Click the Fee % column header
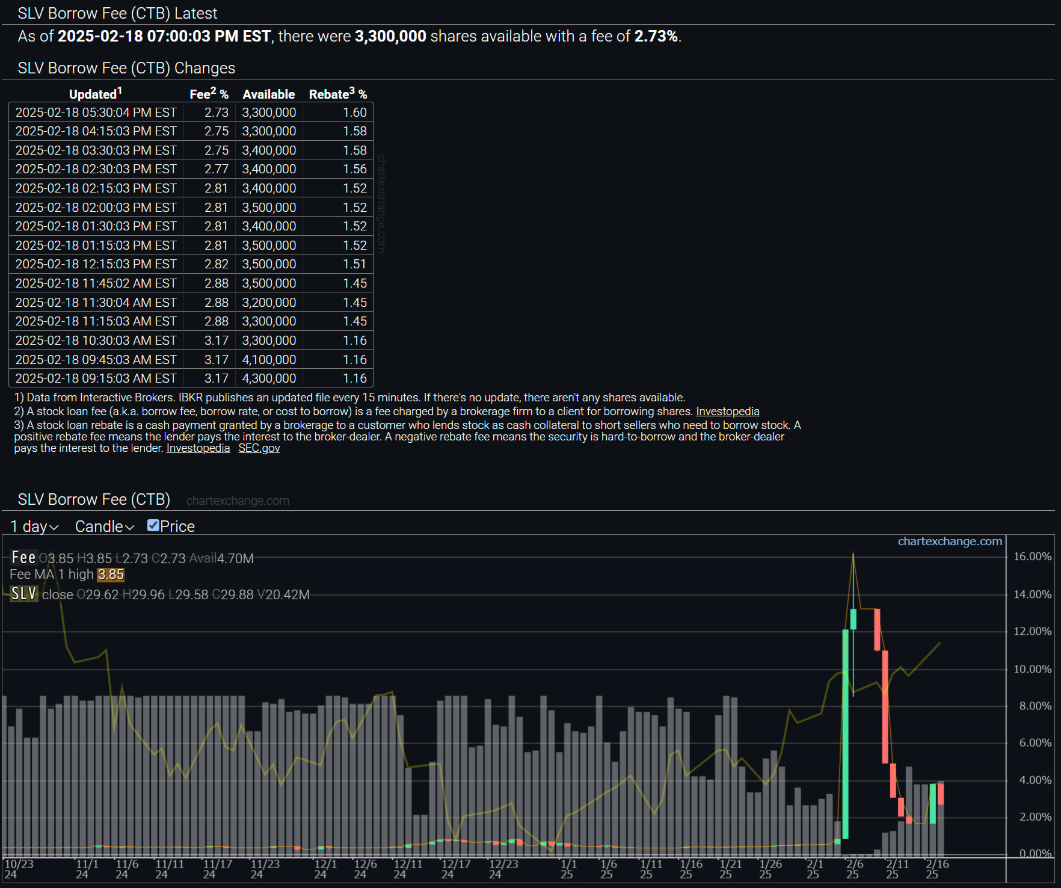 [208, 94]
